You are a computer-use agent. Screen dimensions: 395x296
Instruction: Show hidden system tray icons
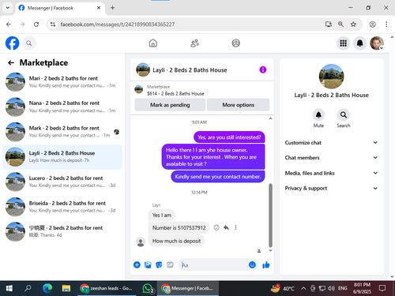tap(303, 288)
